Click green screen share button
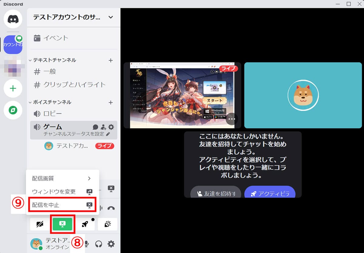 point(62,224)
